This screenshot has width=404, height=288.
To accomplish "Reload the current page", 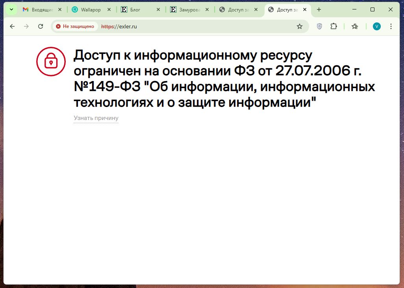I will click(41, 26).
